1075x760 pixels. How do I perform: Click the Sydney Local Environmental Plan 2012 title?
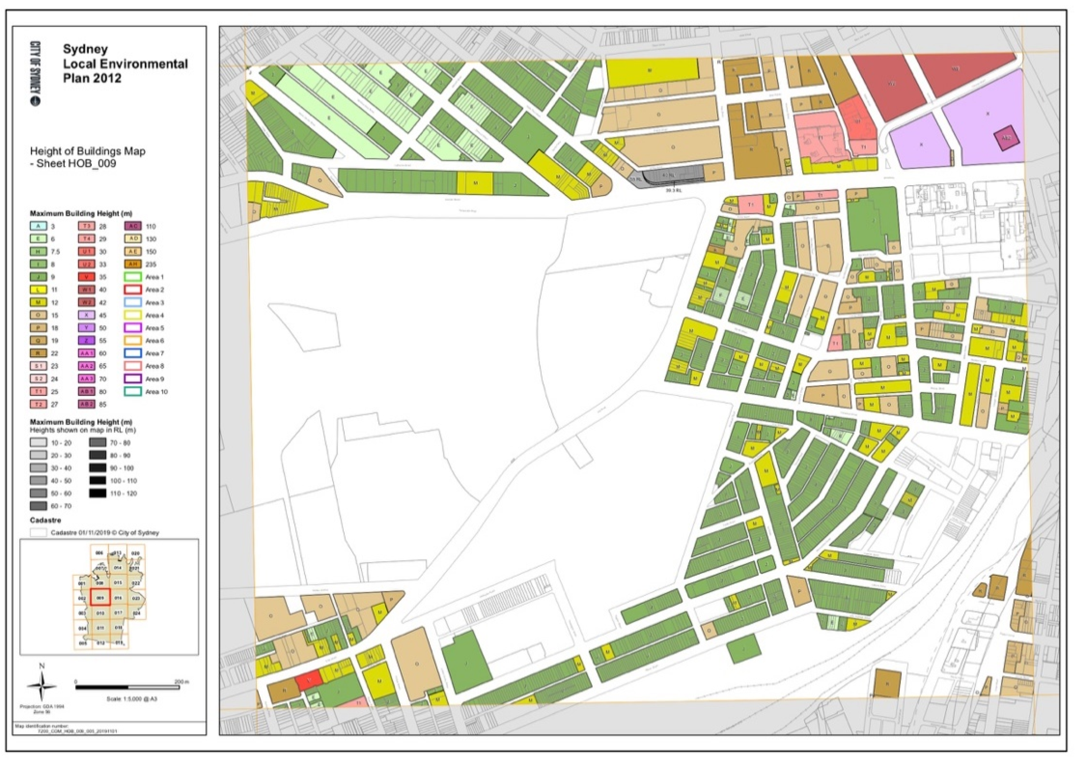125,64
